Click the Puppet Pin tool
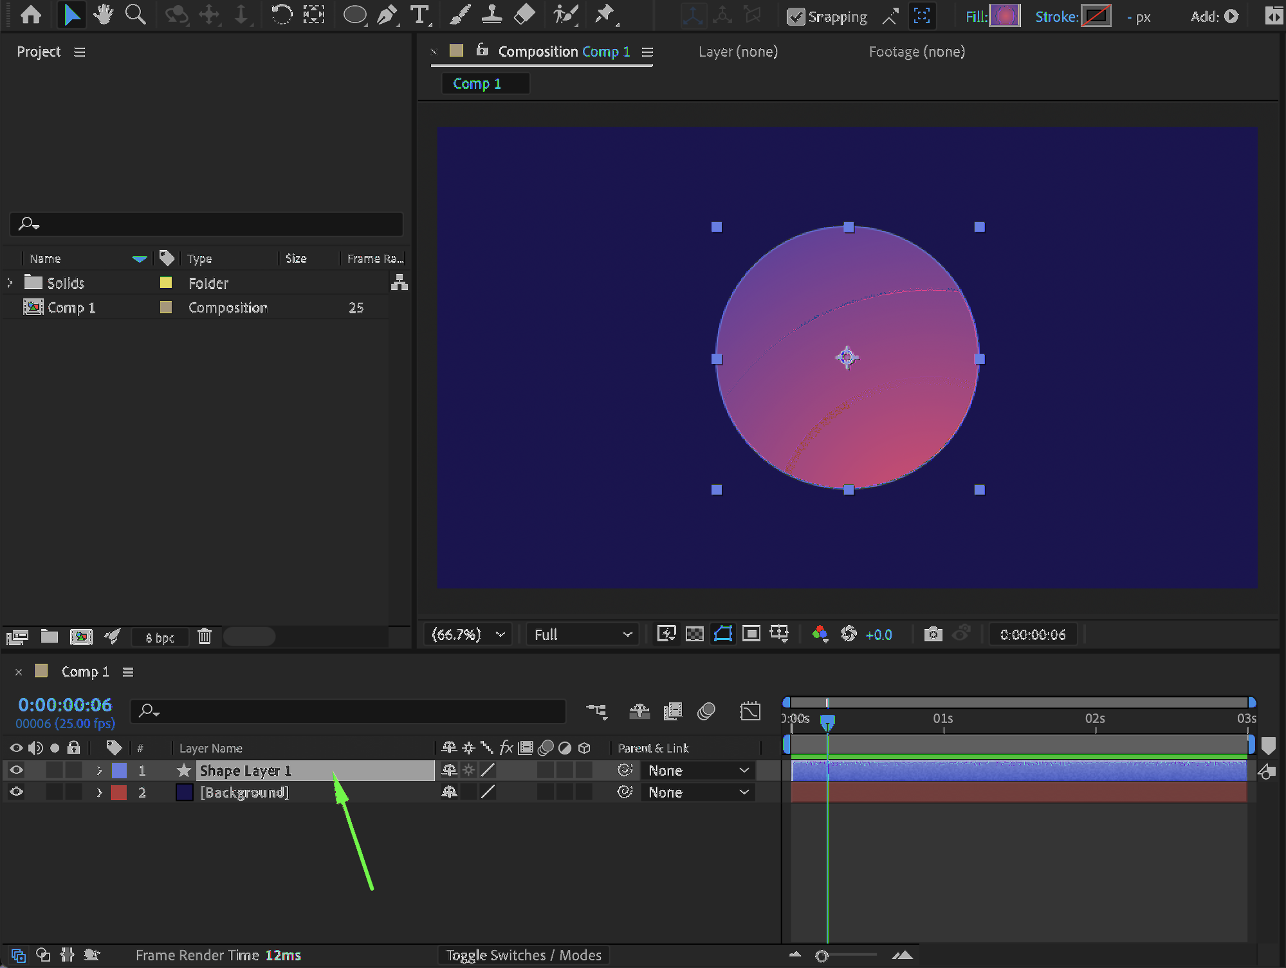The image size is (1286, 968). (x=604, y=14)
